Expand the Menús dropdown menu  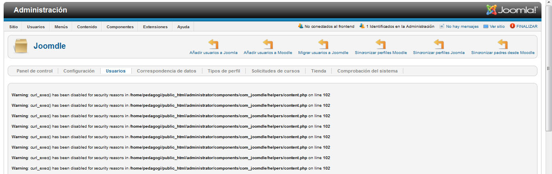[61, 27]
